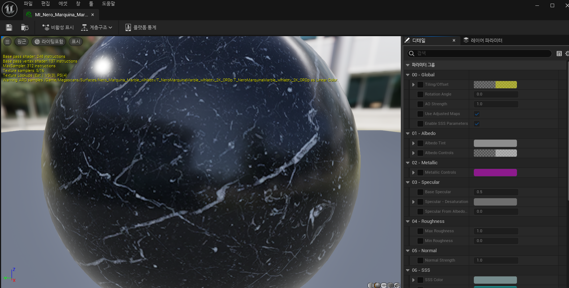
Task: Collapse the 04 - Roughness group
Action: click(408, 221)
